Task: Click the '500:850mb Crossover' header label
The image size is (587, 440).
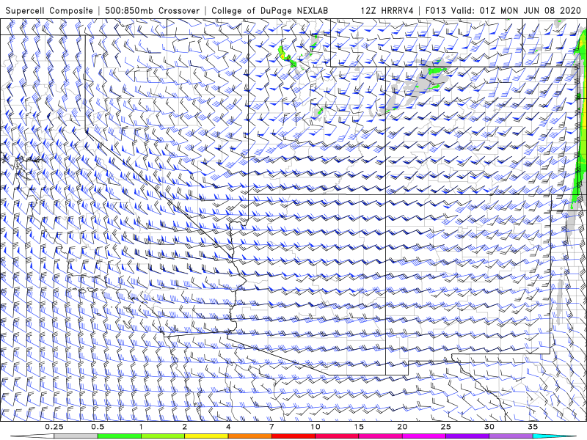Action: point(153,10)
